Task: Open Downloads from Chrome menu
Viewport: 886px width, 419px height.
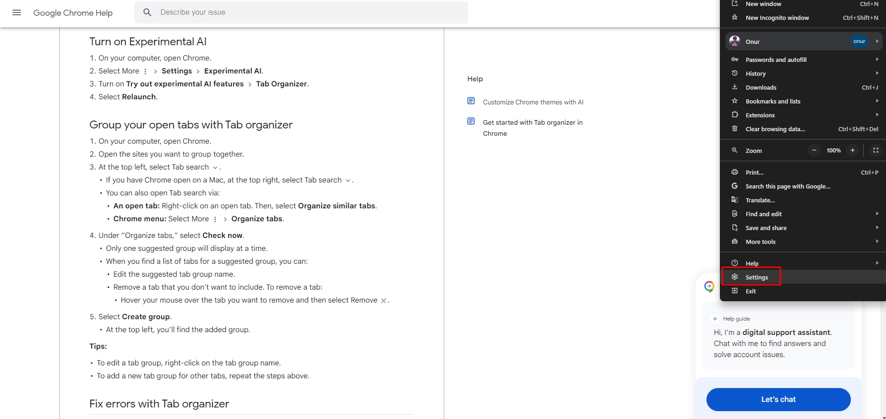Action: [804, 87]
